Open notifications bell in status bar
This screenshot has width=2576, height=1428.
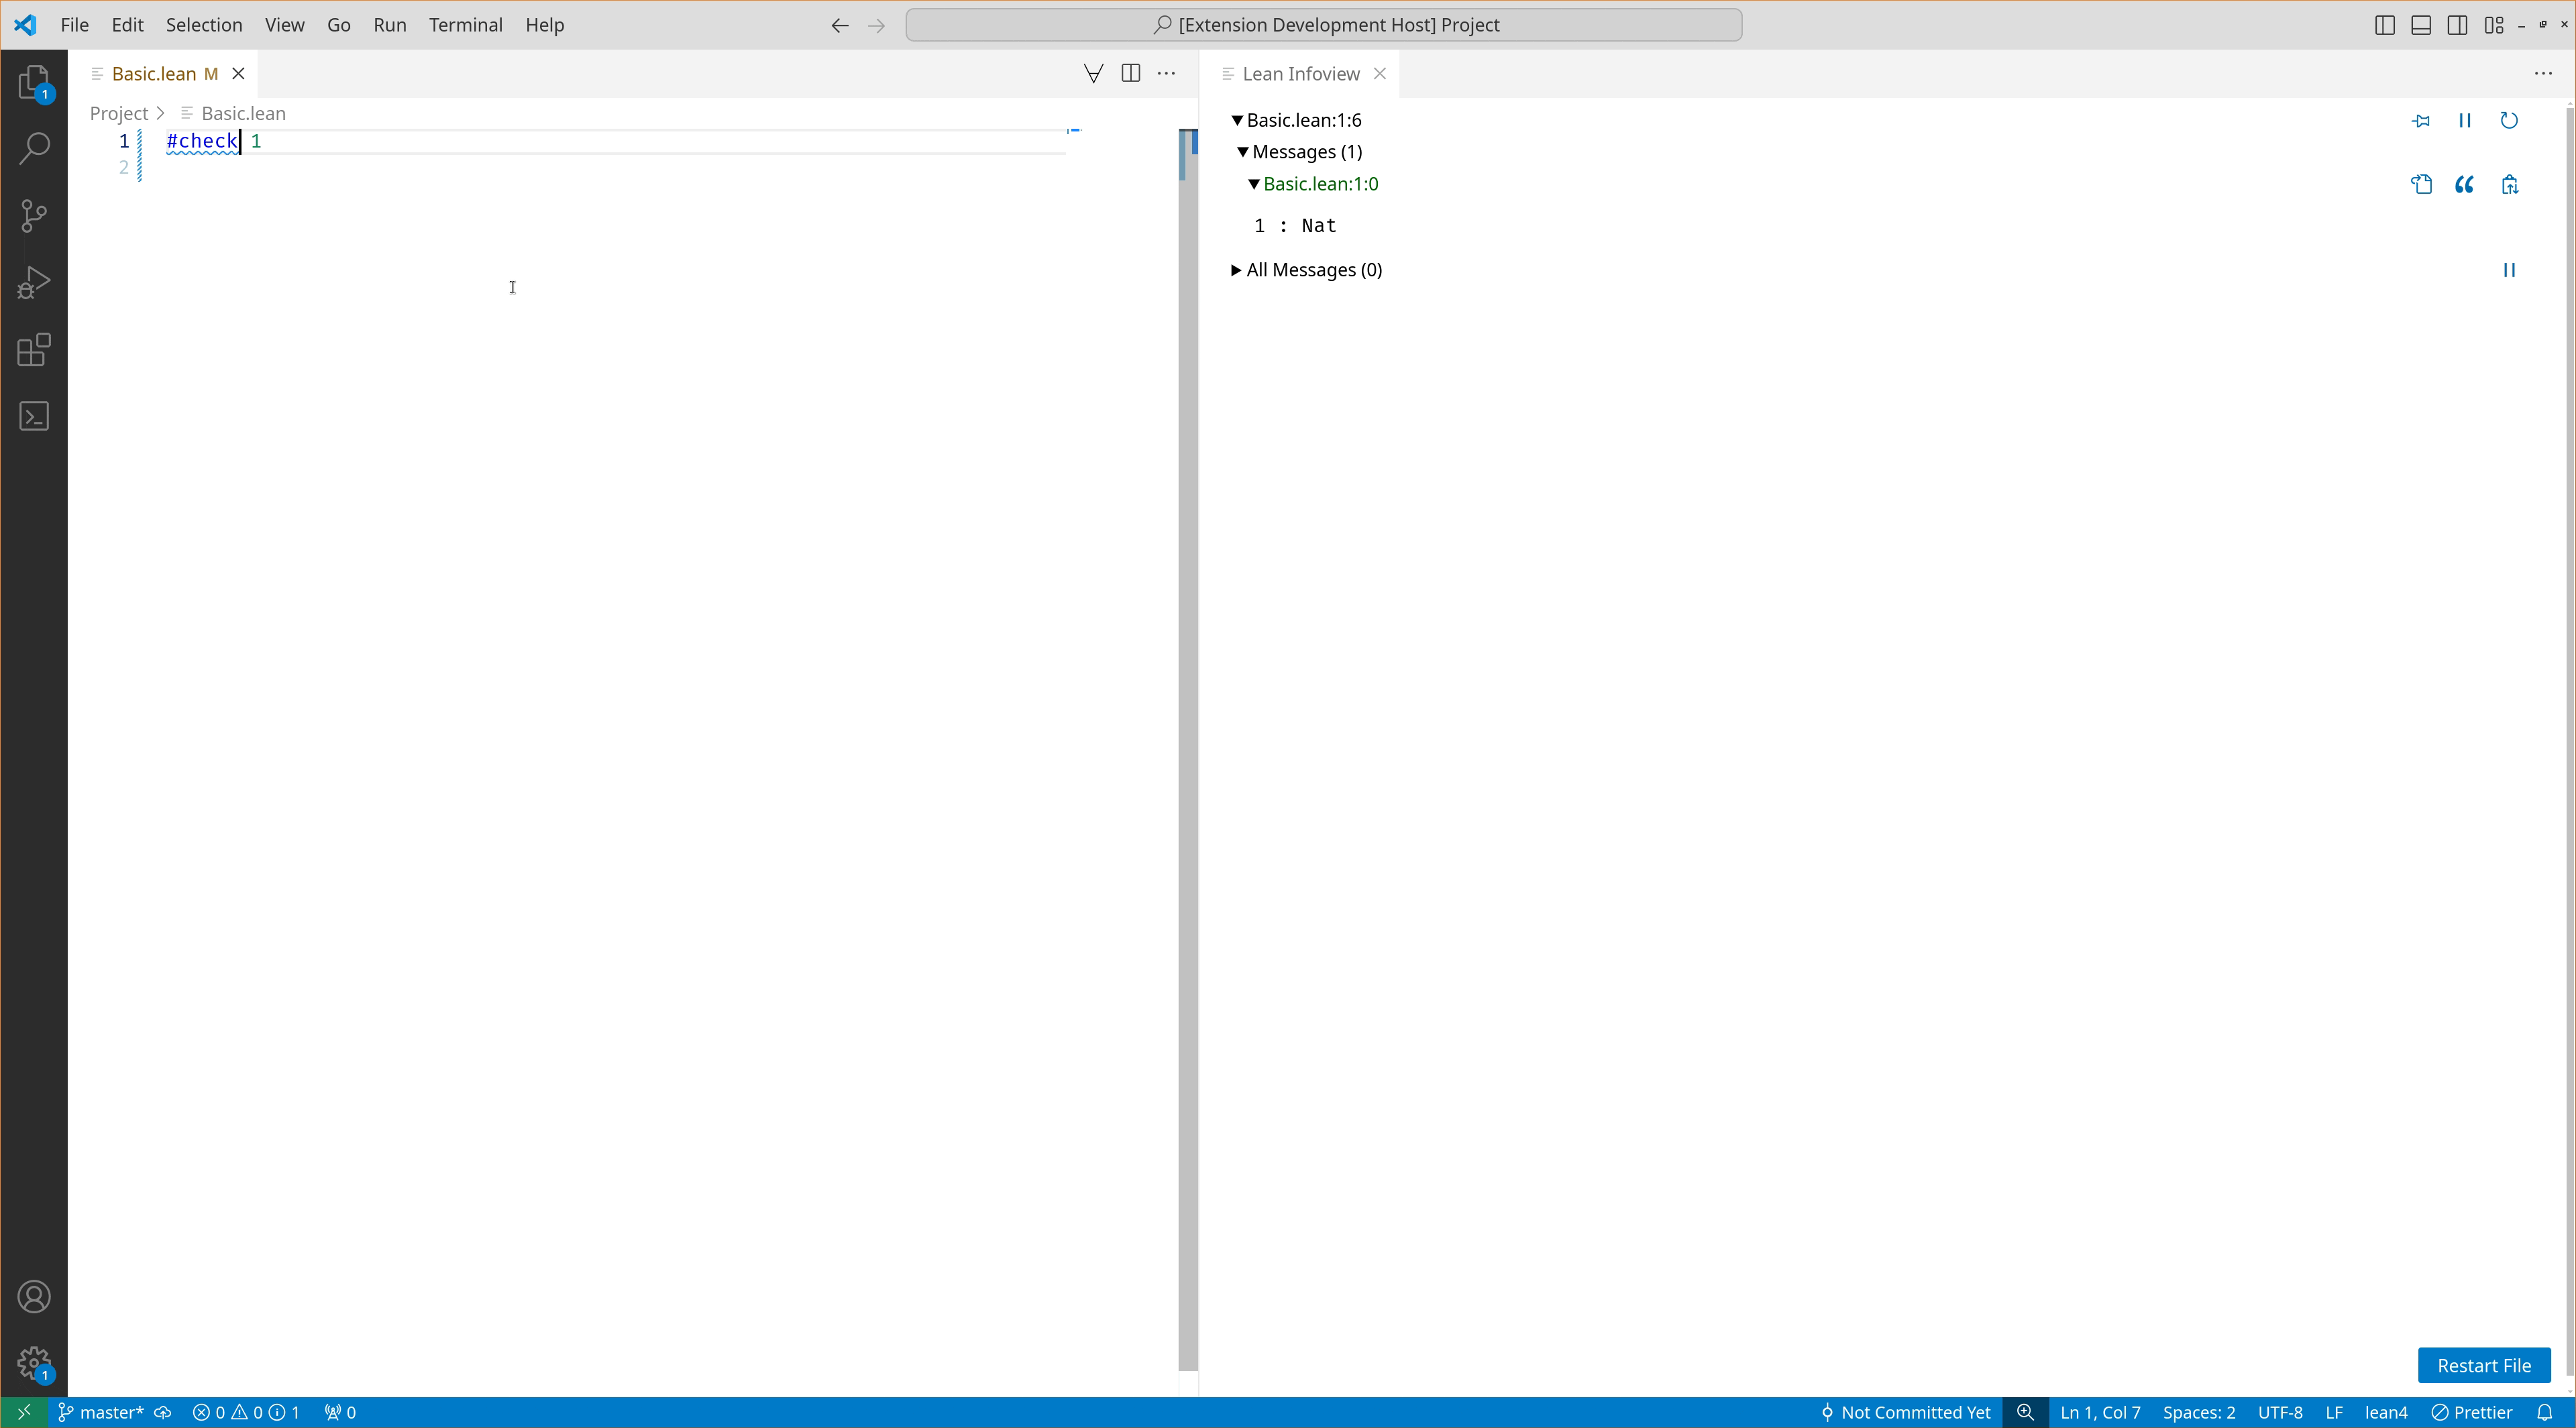click(x=2546, y=1412)
